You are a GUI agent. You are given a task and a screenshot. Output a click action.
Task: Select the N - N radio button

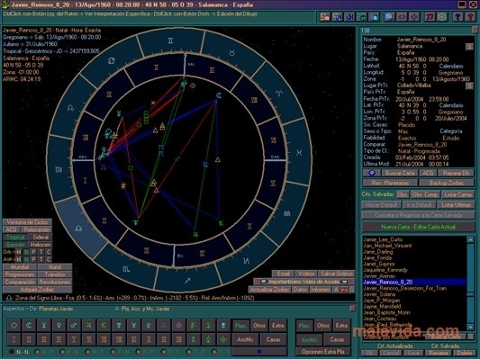coord(12,352)
